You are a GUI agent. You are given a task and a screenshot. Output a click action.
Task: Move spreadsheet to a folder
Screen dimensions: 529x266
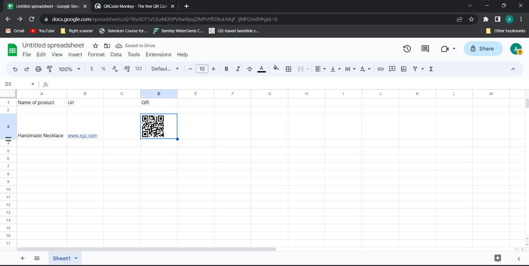[107, 46]
